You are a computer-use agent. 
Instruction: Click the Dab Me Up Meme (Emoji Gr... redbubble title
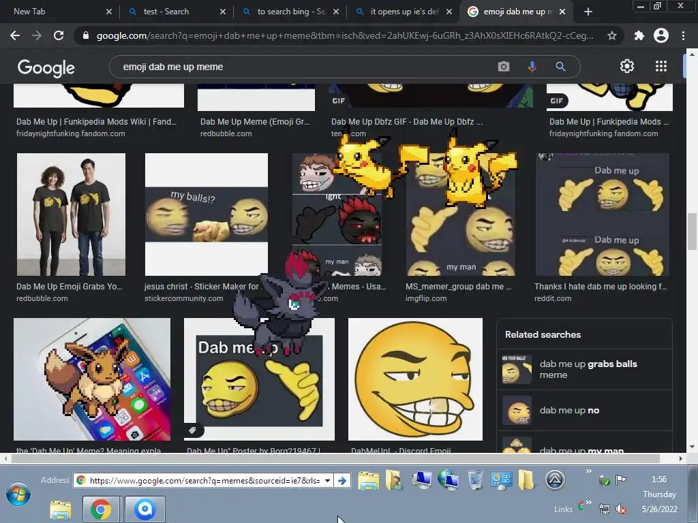point(255,121)
